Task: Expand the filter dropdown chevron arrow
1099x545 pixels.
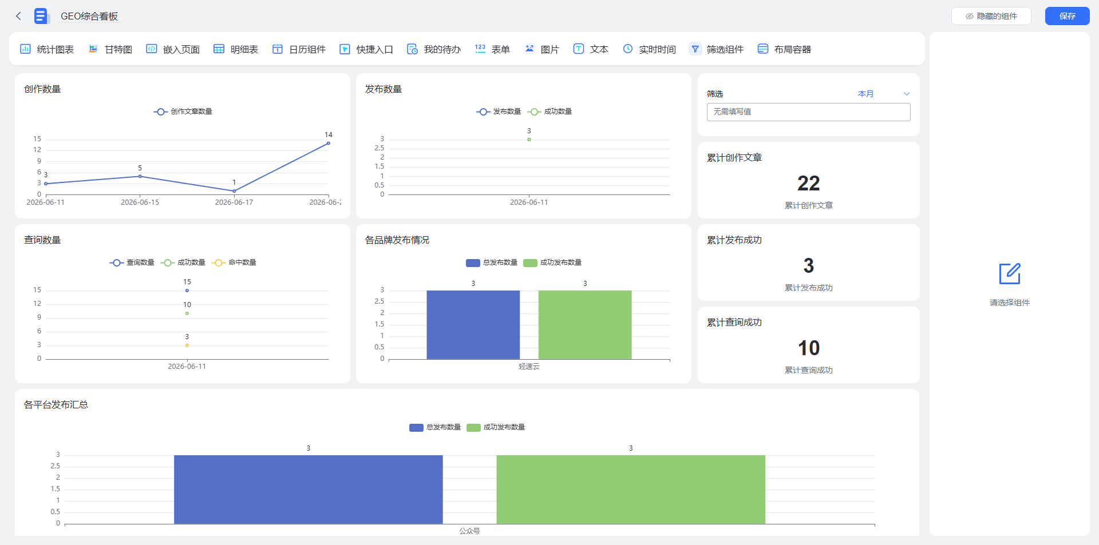Action: 906,94
